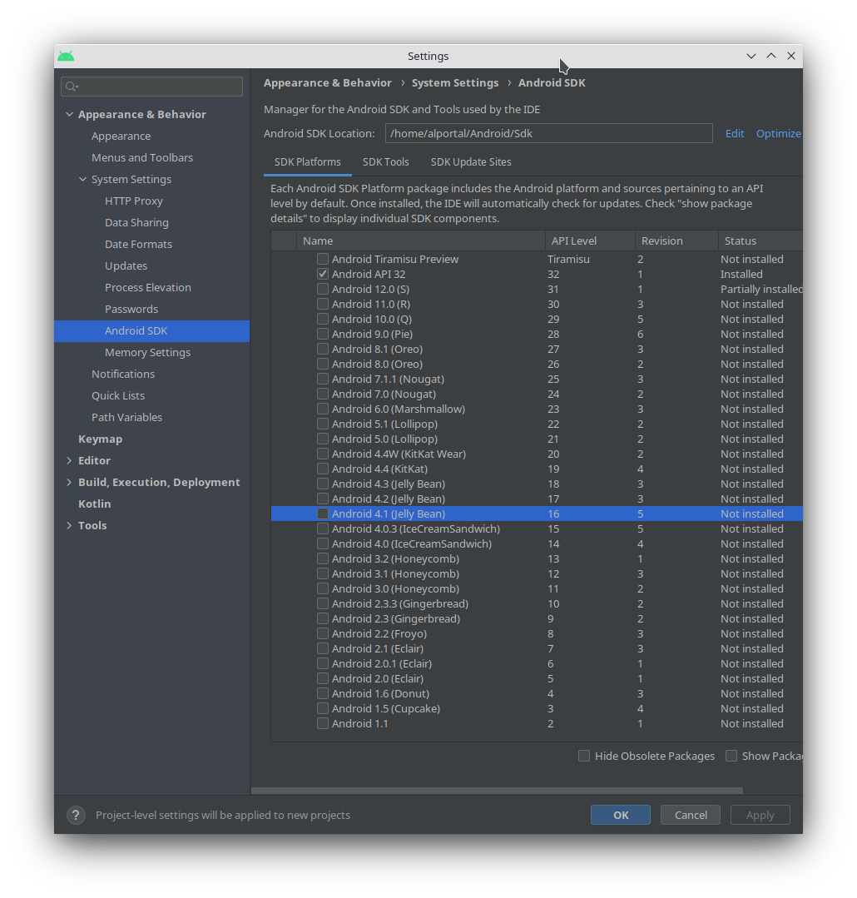Open Menus and Toolbars settings
The height and width of the screenshot is (898, 857).
tap(142, 157)
